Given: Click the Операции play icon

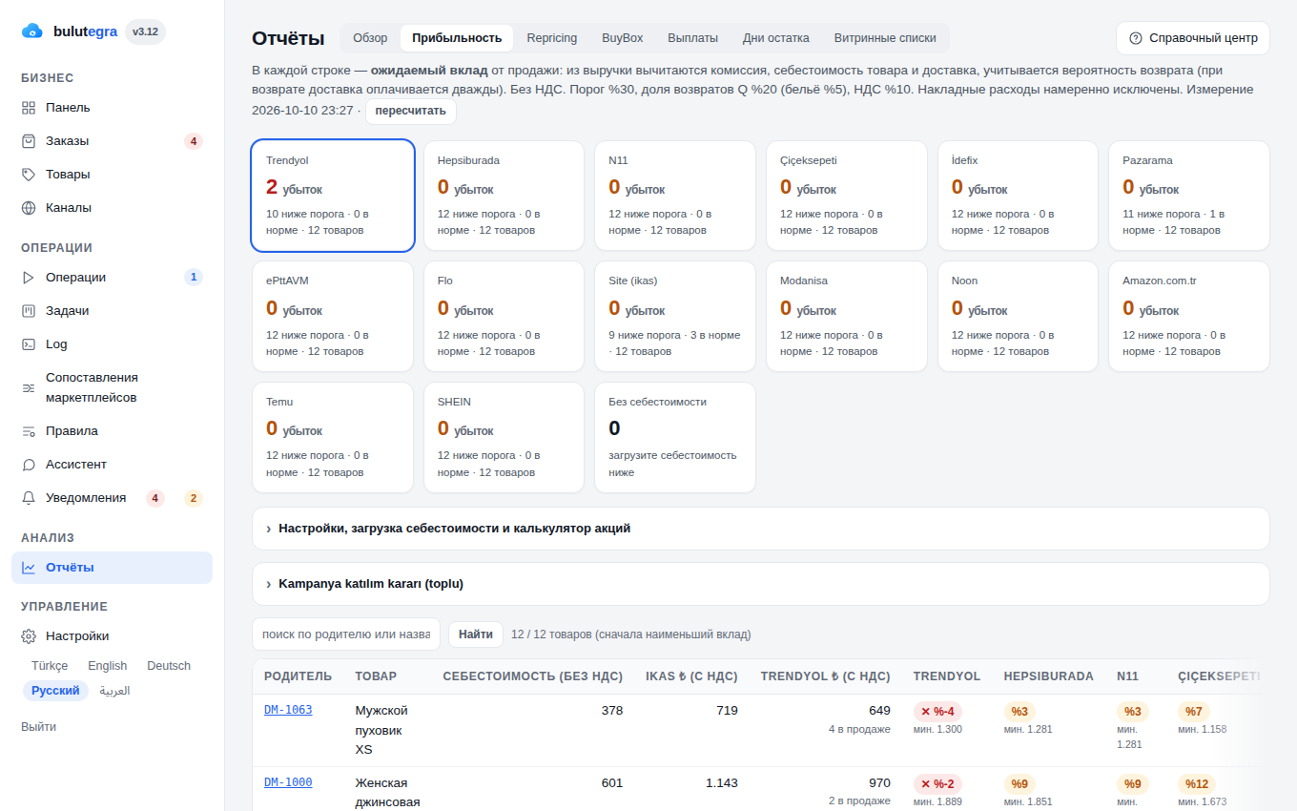Looking at the screenshot, I should tap(29, 278).
